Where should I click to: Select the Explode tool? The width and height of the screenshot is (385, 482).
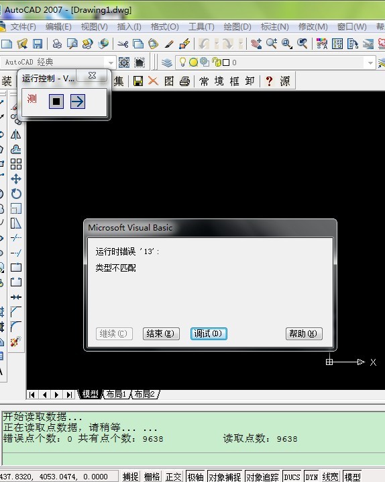pos(16,342)
